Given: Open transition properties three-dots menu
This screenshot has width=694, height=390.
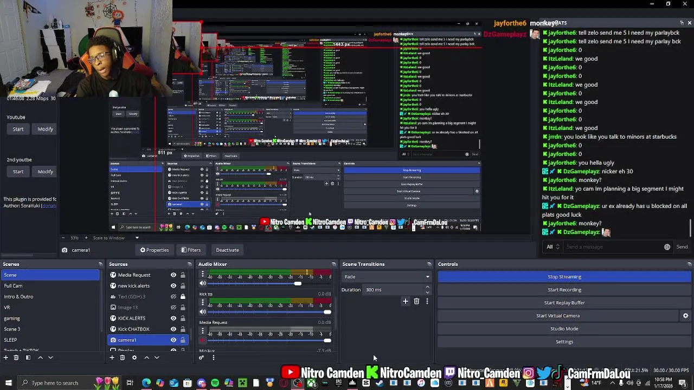Looking at the screenshot, I should 427,301.
